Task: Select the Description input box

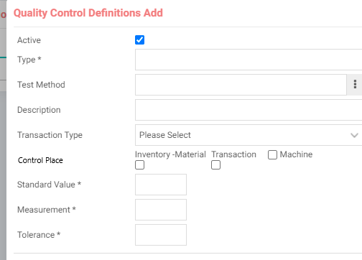Action: [x=249, y=110]
